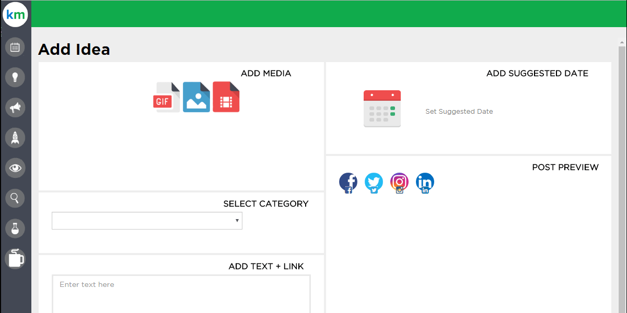This screenshot has height=313, width=627.
Task: Add an image file as media
Action: (196, 97)
